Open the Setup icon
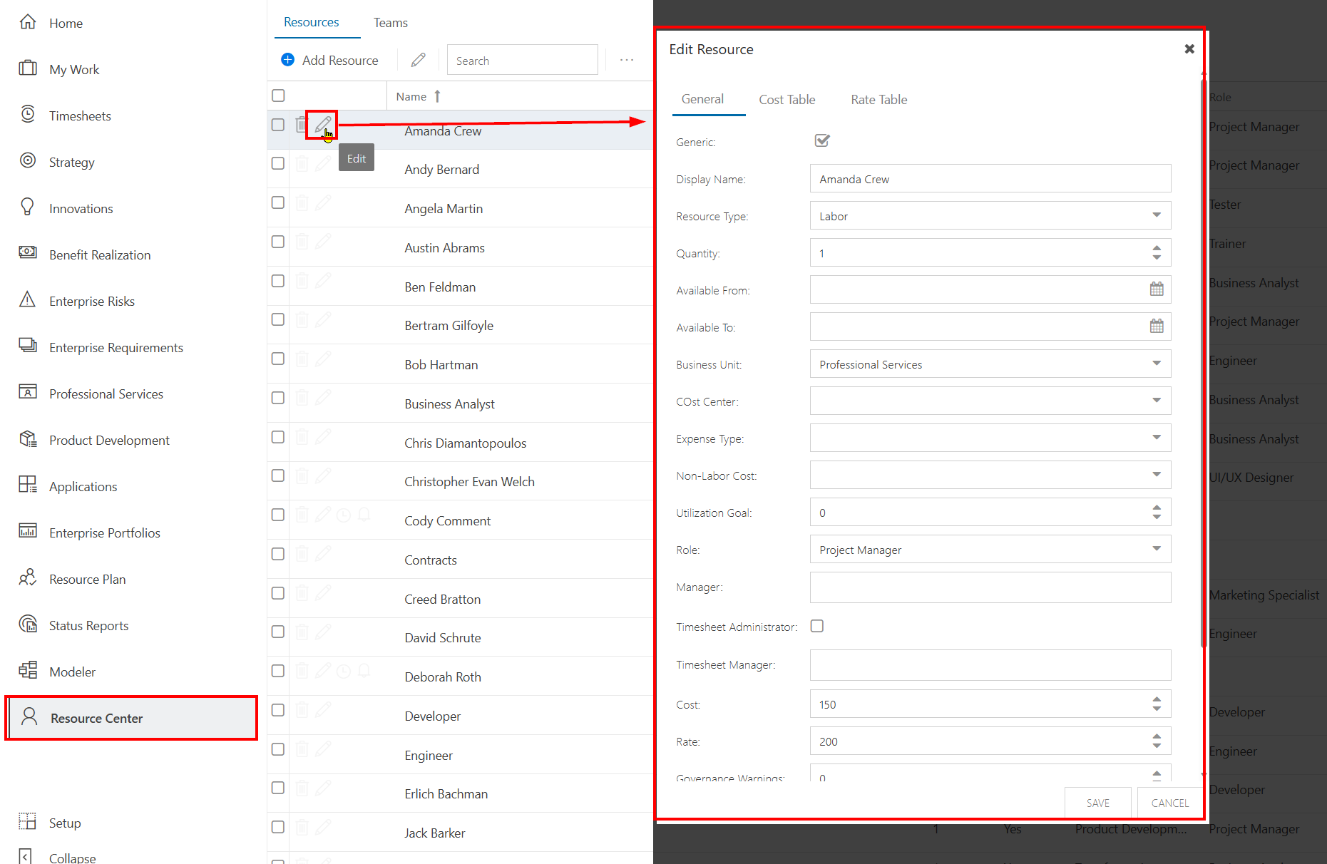 [28, 822]
